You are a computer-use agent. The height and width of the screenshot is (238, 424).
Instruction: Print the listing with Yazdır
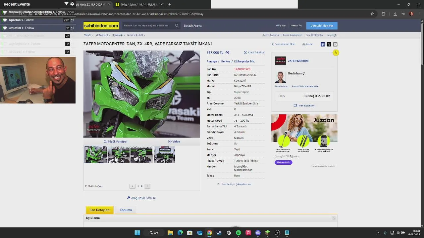tap(308, 44)
